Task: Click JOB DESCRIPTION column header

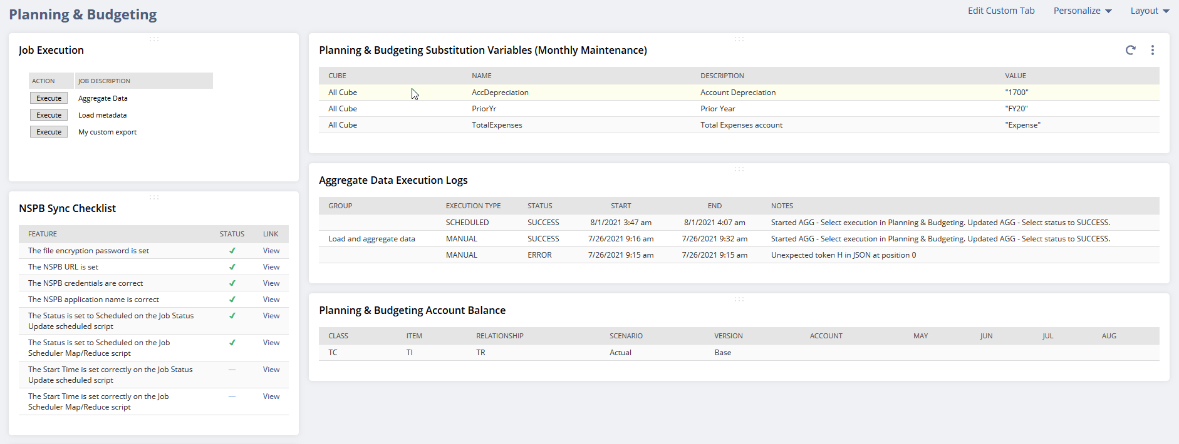Action: pyautogui.click(x=104, y=81)
